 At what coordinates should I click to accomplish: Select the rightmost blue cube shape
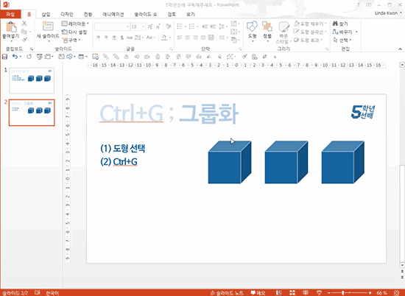click(342, 162)
